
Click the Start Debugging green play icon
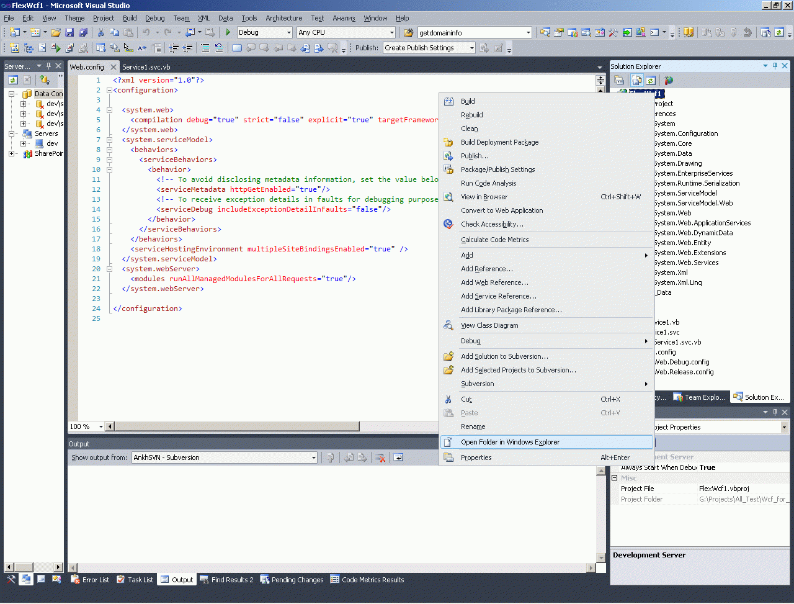[228, 32]
